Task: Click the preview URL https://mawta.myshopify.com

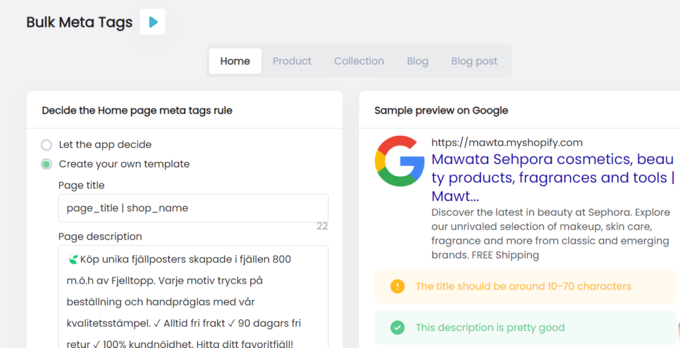Action: click(507, 142)
